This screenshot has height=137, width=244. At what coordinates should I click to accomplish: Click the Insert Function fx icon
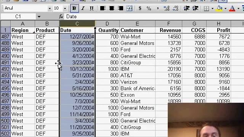61,16
